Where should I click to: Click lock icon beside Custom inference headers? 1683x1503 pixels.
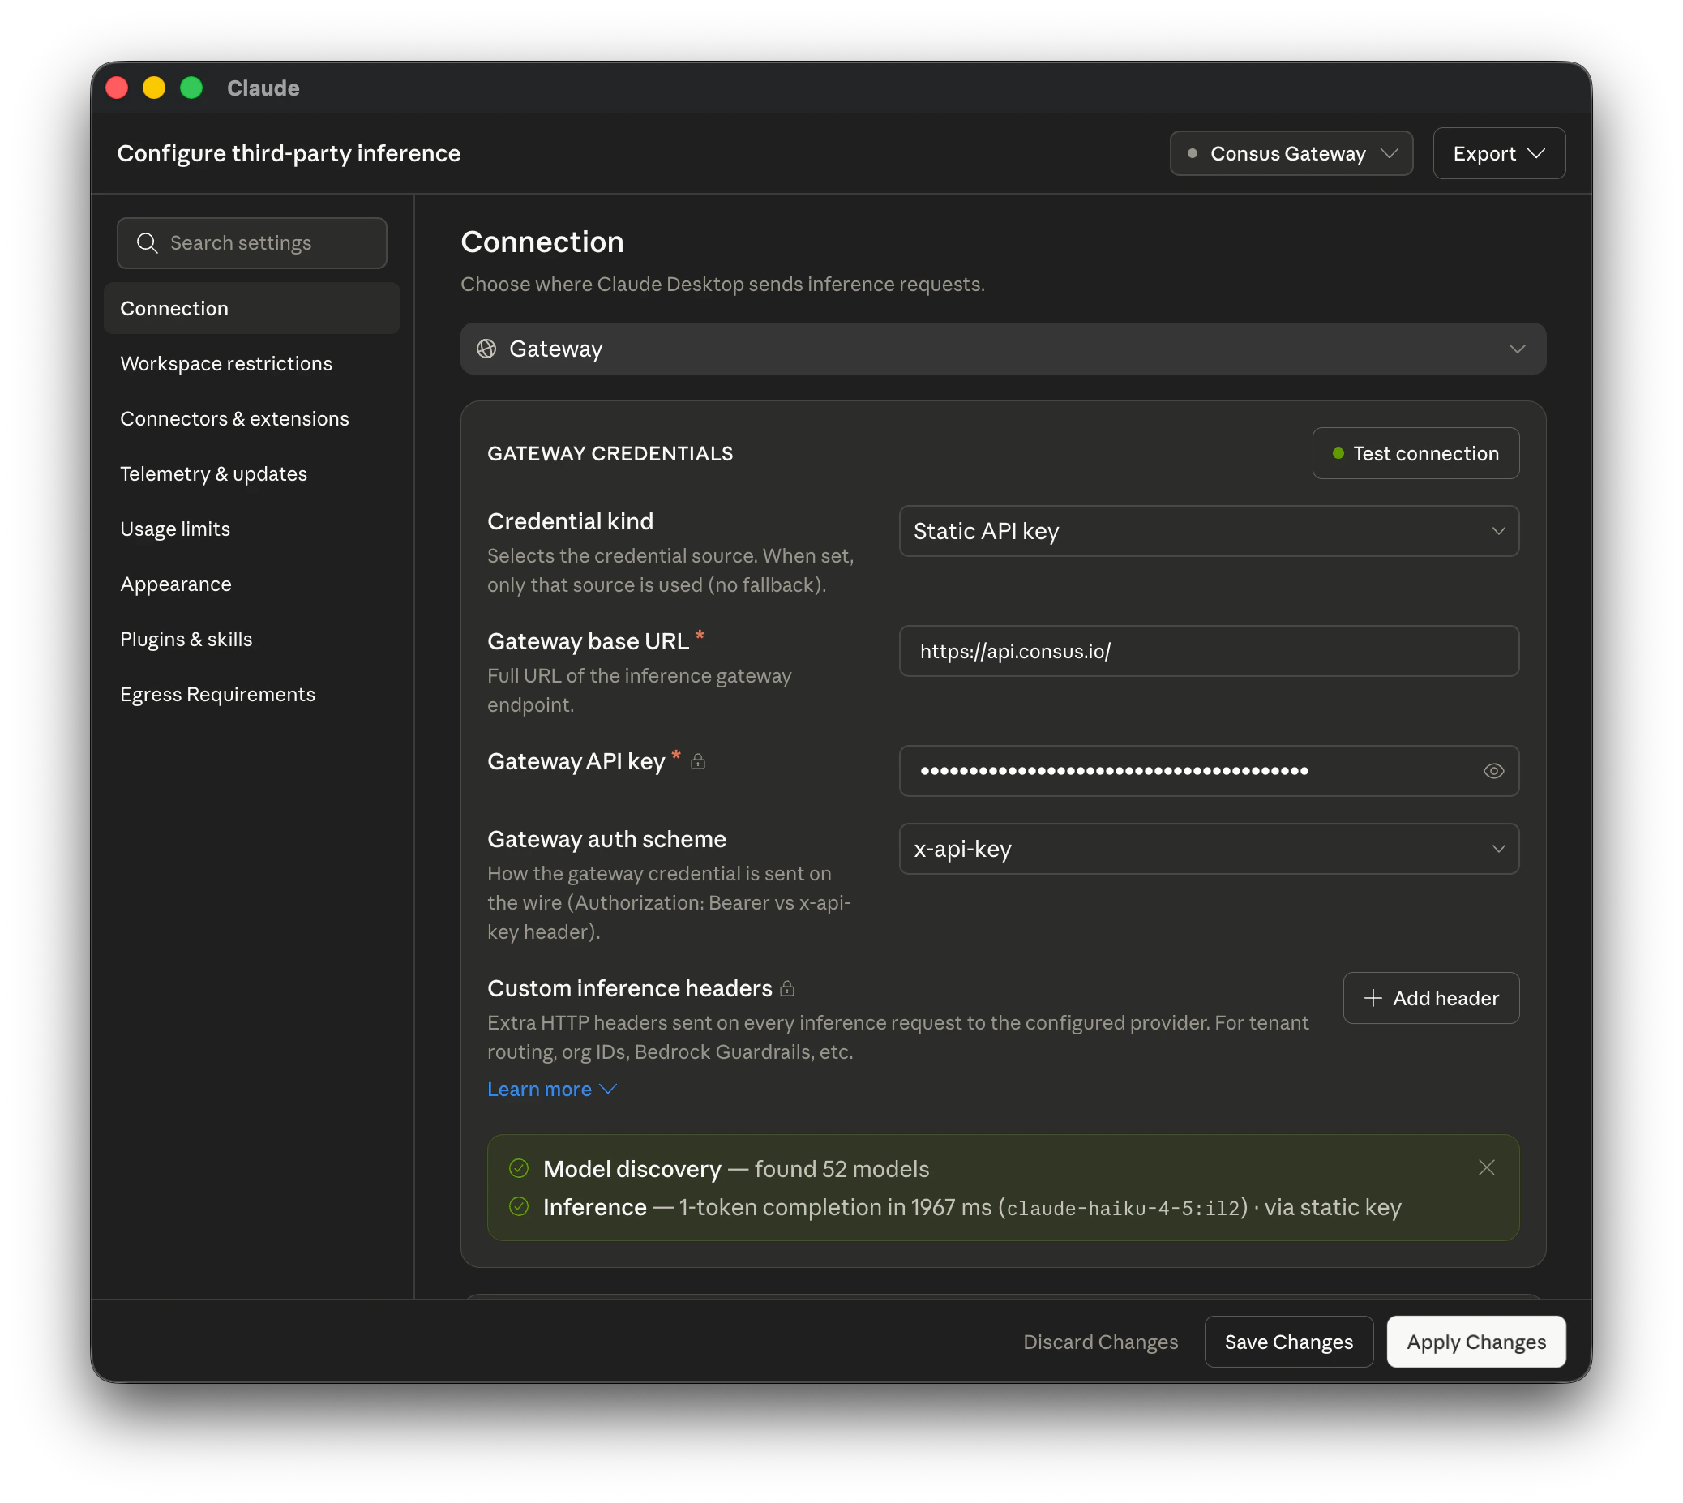[787, 988]
